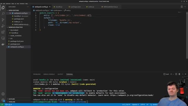
Task: Open the Terminal menu
Action: point(22,4)
